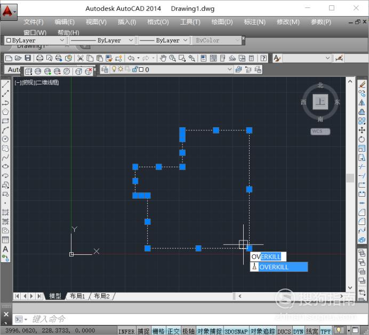
Task: Toggle INFER constraints in status bar
Action: (x=126, y=331)
